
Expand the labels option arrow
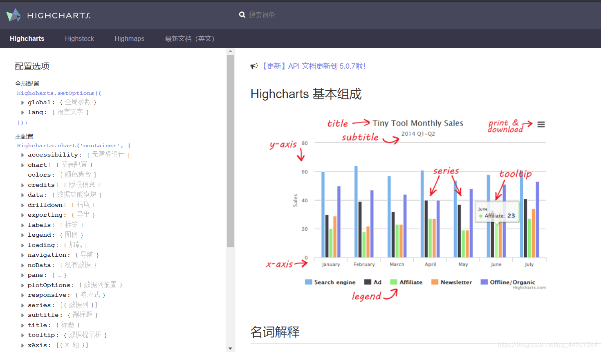pyautogui.click(x=22, y=225)
